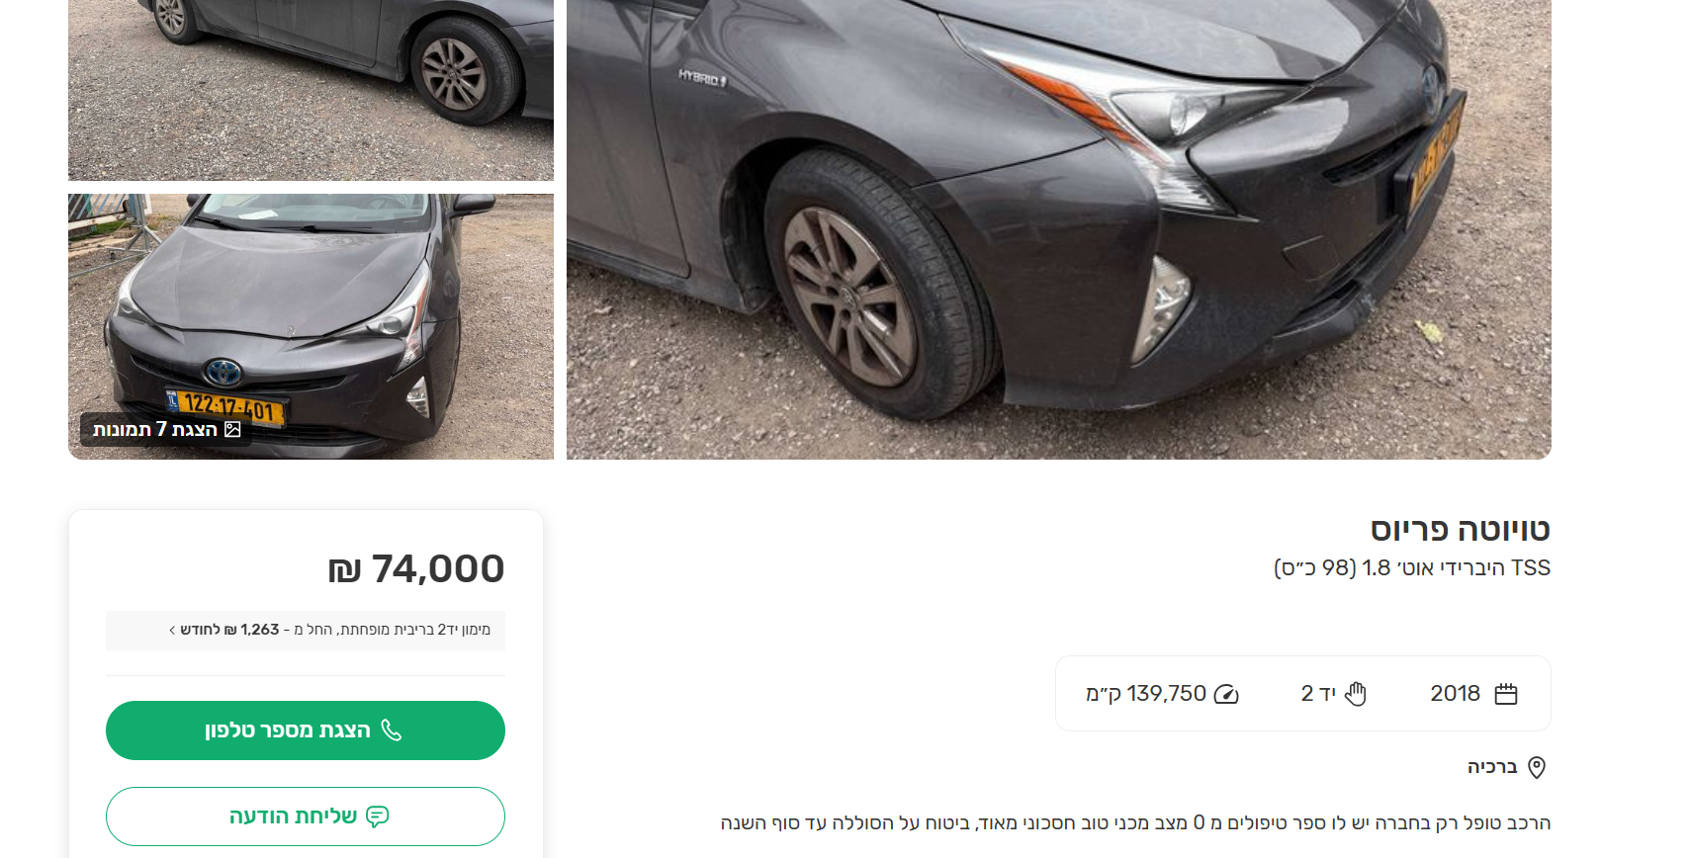The width and height of the screenshot is (1690, 858).
Task: Click the mileage 139,750 ק"מ value
Action: click(x=1146, y=694)
